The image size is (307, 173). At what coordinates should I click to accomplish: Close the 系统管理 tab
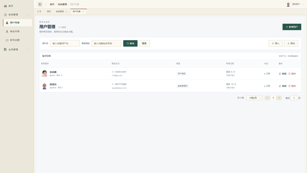[x=66, y=12]
